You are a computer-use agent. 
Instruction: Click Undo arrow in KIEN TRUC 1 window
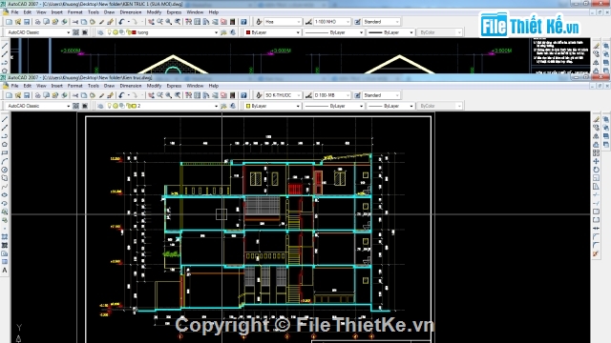point(121,22)
